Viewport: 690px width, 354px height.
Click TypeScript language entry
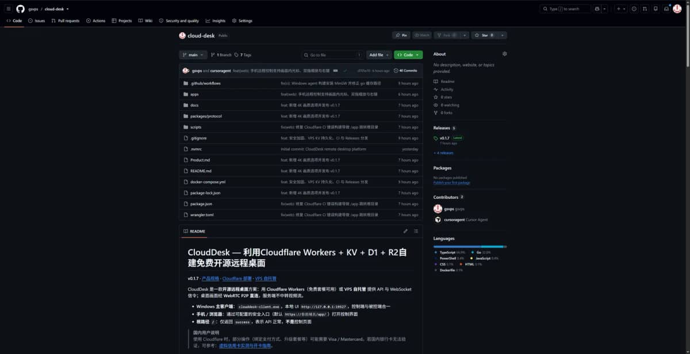click(x=449, y=252)
